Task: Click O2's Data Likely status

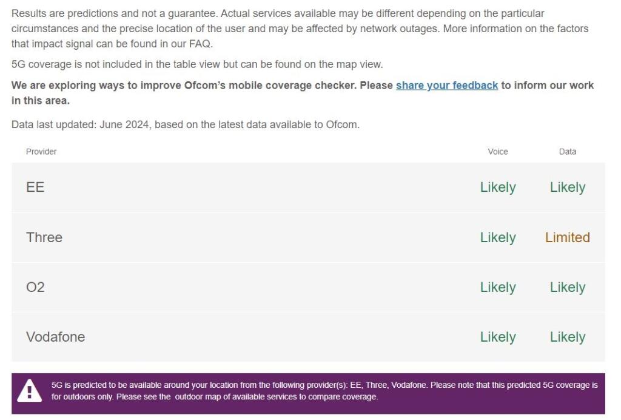Action: [568, 287]
